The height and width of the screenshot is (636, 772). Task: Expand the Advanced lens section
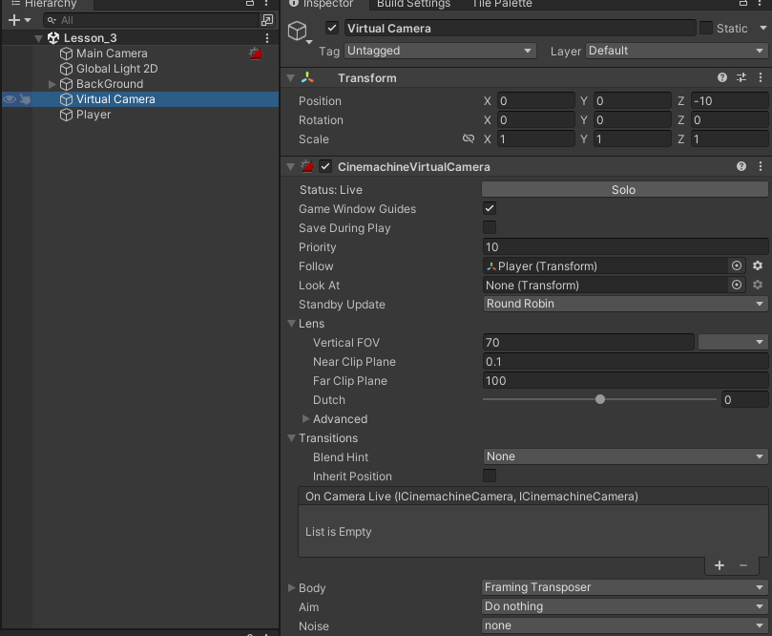pyautogui.click(x=305, y=418)
